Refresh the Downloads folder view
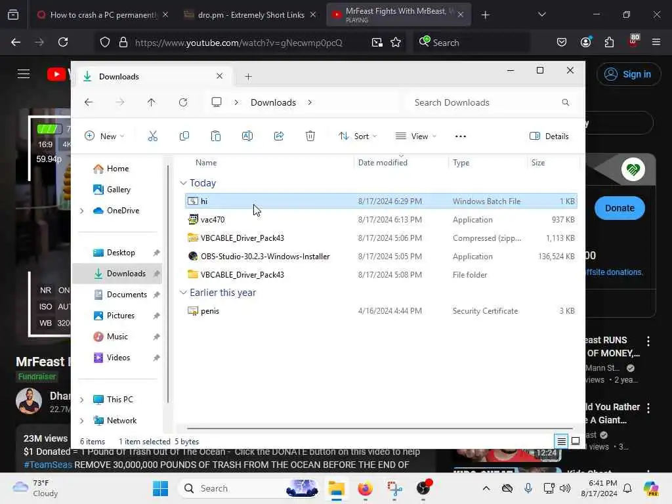The height and width of the screenshot is (504, 672). 183,102
